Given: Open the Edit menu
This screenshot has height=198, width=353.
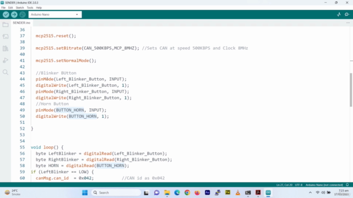Looking at the screenshot, I should tap(10, 8).
